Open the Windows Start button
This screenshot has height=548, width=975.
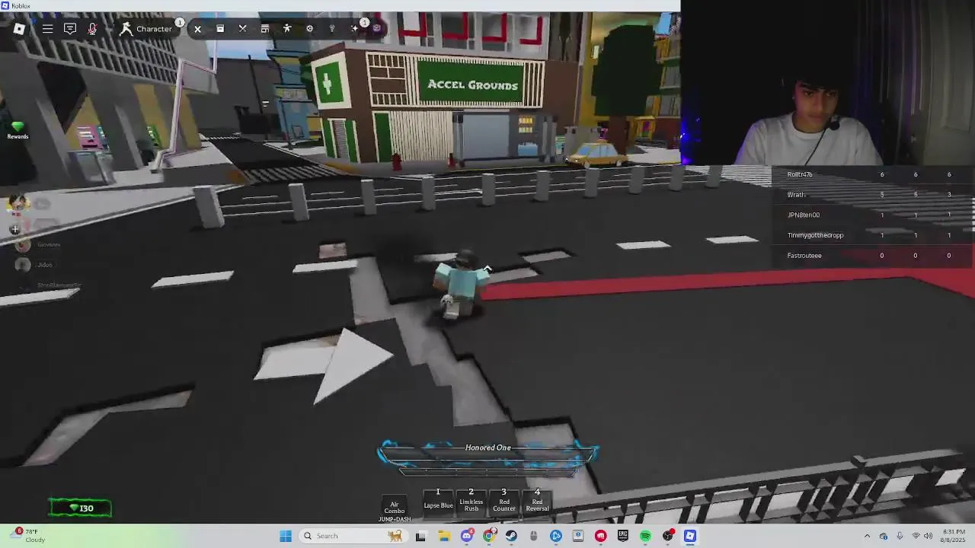(286, 536)
